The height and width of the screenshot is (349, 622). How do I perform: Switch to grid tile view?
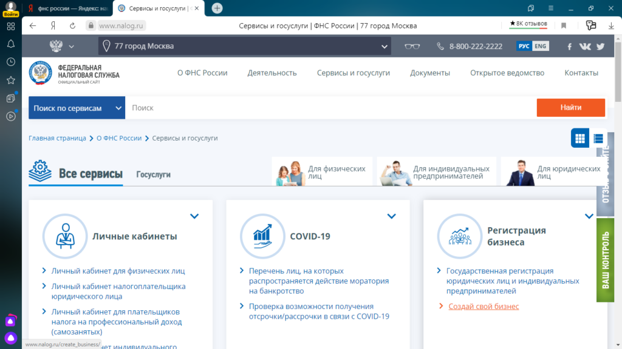[x=580, y=138]
